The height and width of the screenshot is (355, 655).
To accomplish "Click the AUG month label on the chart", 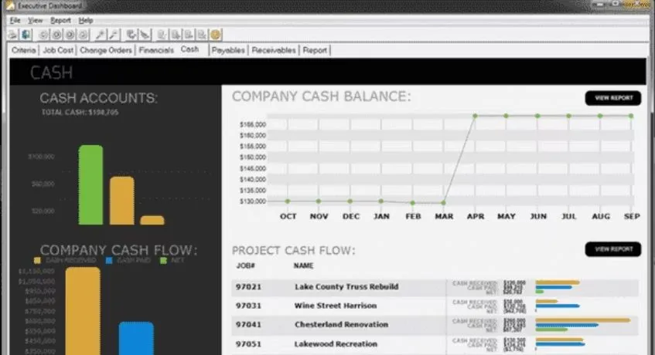I will 601,216.
